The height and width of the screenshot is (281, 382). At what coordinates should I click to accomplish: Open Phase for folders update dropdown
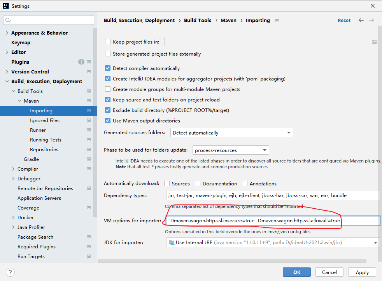click(x=231, y=150)
